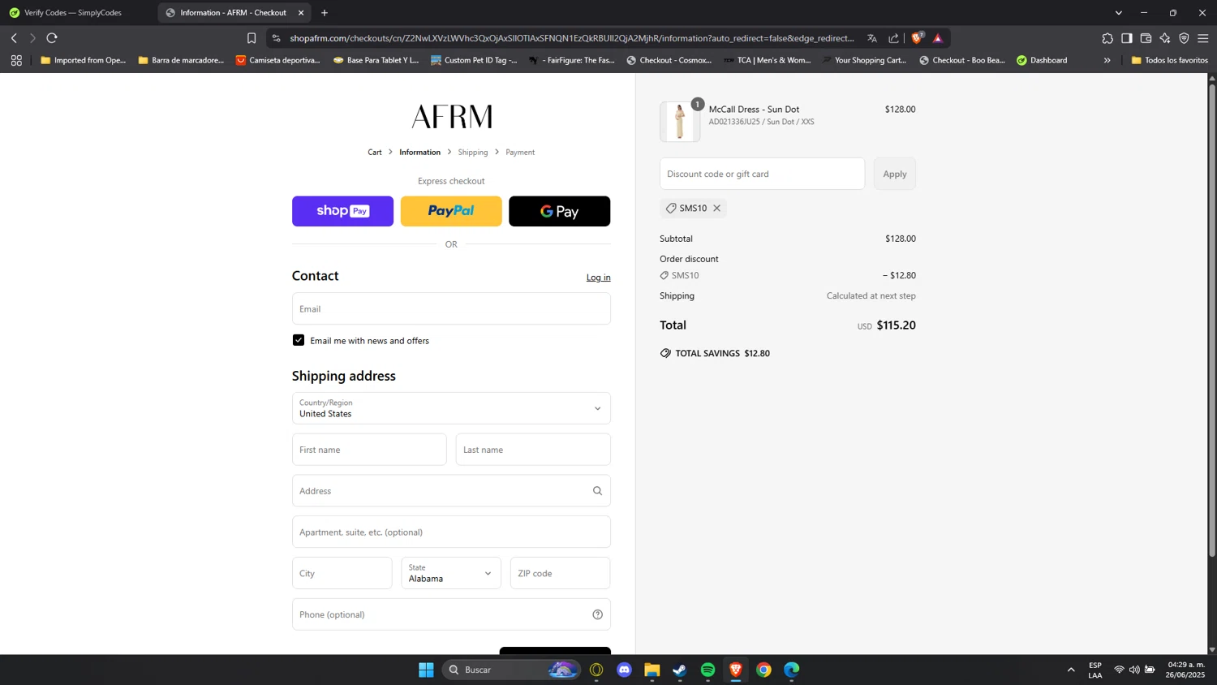Open Imported from Ope... bookmarks folder

(x=84, y=60)
